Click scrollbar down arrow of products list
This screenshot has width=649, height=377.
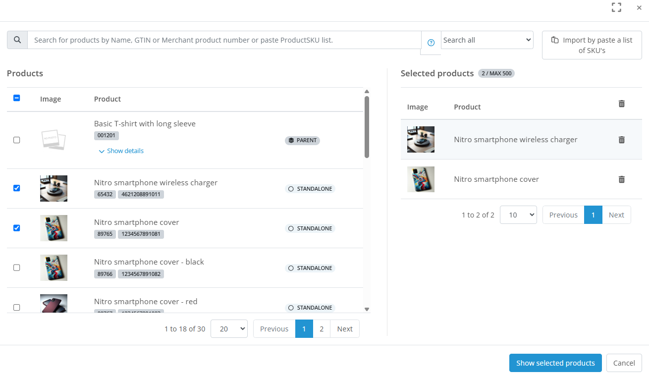[x=367, y=310]
